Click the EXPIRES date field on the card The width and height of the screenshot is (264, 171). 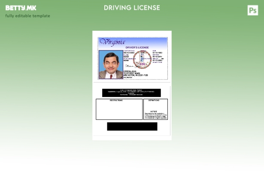pos(157,56)
